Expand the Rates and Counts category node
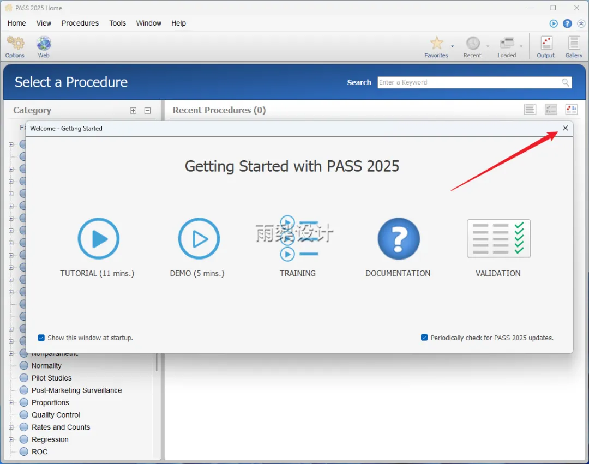The width and height of the screenshot is (589, 464). [x=11, y=427]
